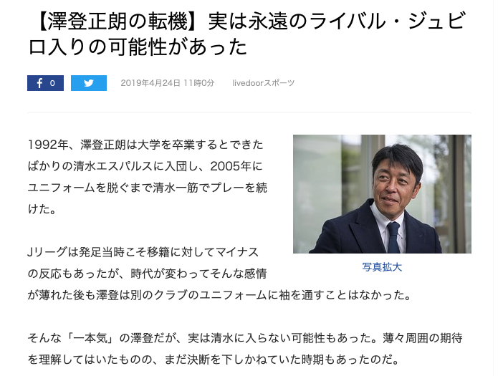Click the headline beginning 【澤登正朗の転機】
This screenshot has height=376, width=503.
tap(246, 34)
